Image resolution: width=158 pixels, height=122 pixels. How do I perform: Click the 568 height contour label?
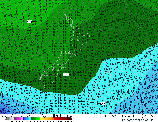point(103,104)
